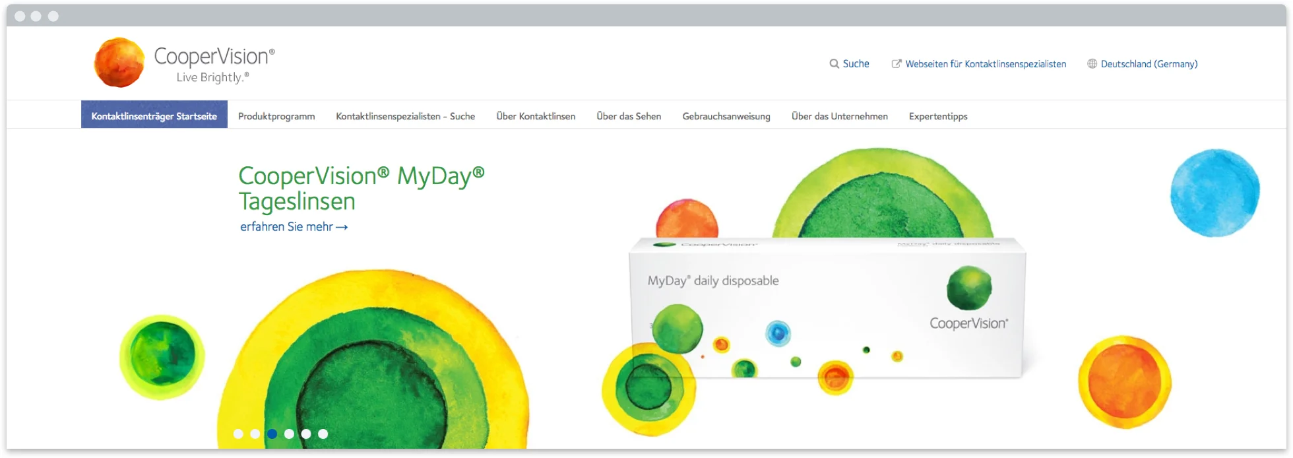Click the MyDay daily disposable product box image
Screen dimensions: 1293x458
click(827, 308)
